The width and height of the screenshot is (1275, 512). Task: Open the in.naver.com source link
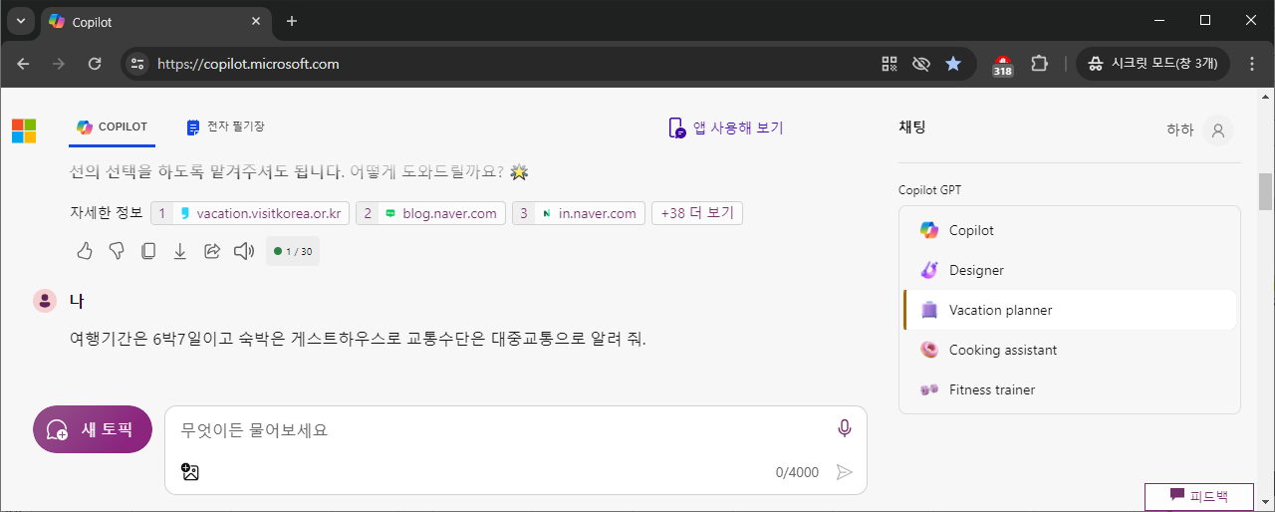(579, 213)
